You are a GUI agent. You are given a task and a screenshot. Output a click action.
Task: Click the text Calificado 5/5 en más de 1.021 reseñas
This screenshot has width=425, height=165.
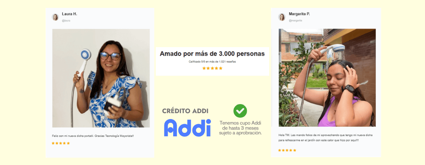(212, 62)
